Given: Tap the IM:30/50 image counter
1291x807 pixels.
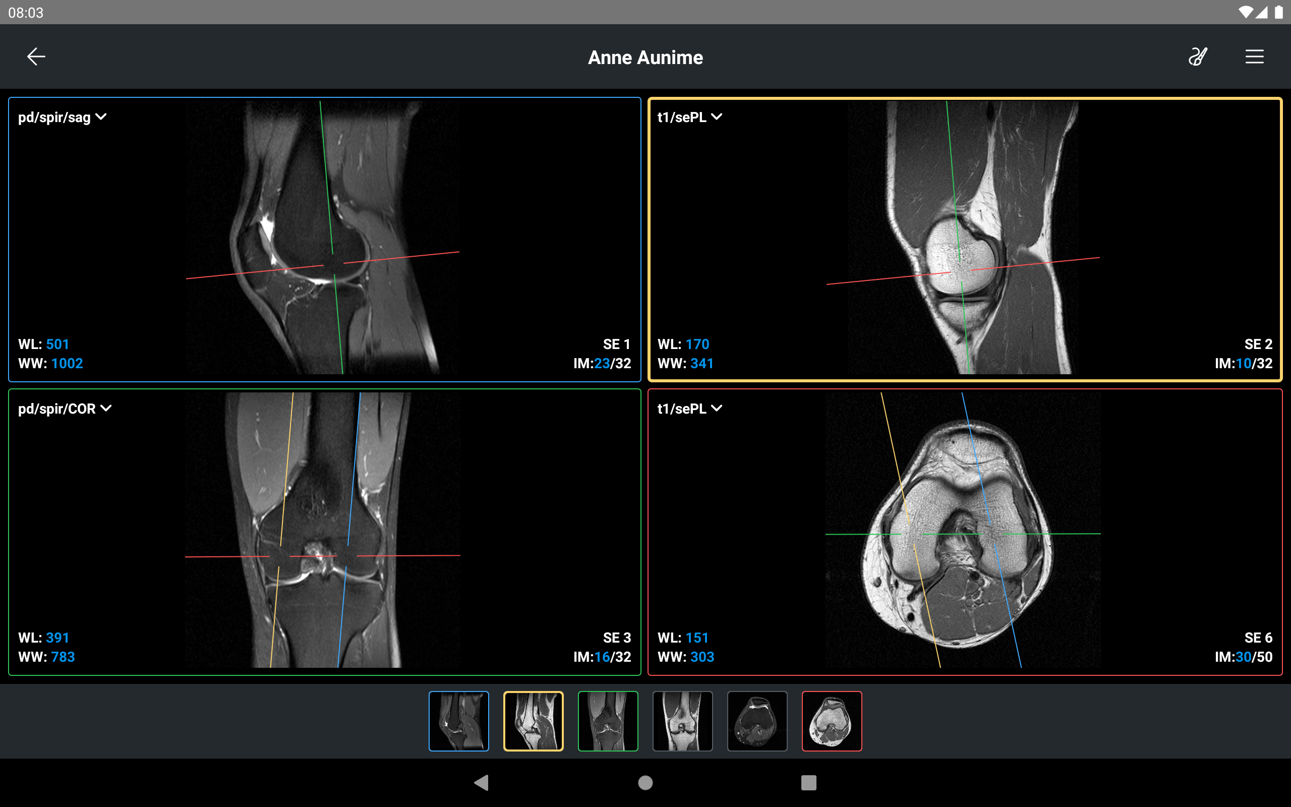Looking at the screenshot, I should pyautogui.click(x=1244, y=657).
